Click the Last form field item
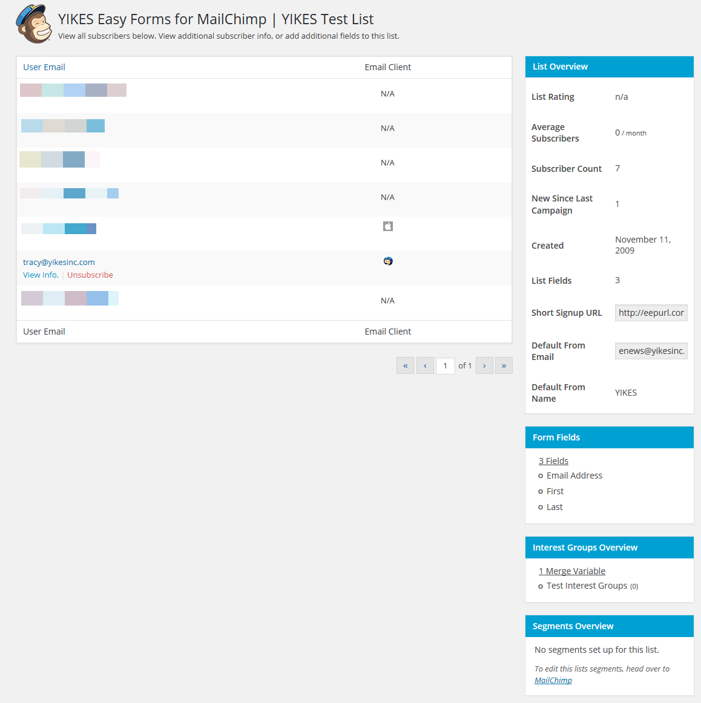Image resolution: width=701 pixels, height=703 pixels. [555, 507]
